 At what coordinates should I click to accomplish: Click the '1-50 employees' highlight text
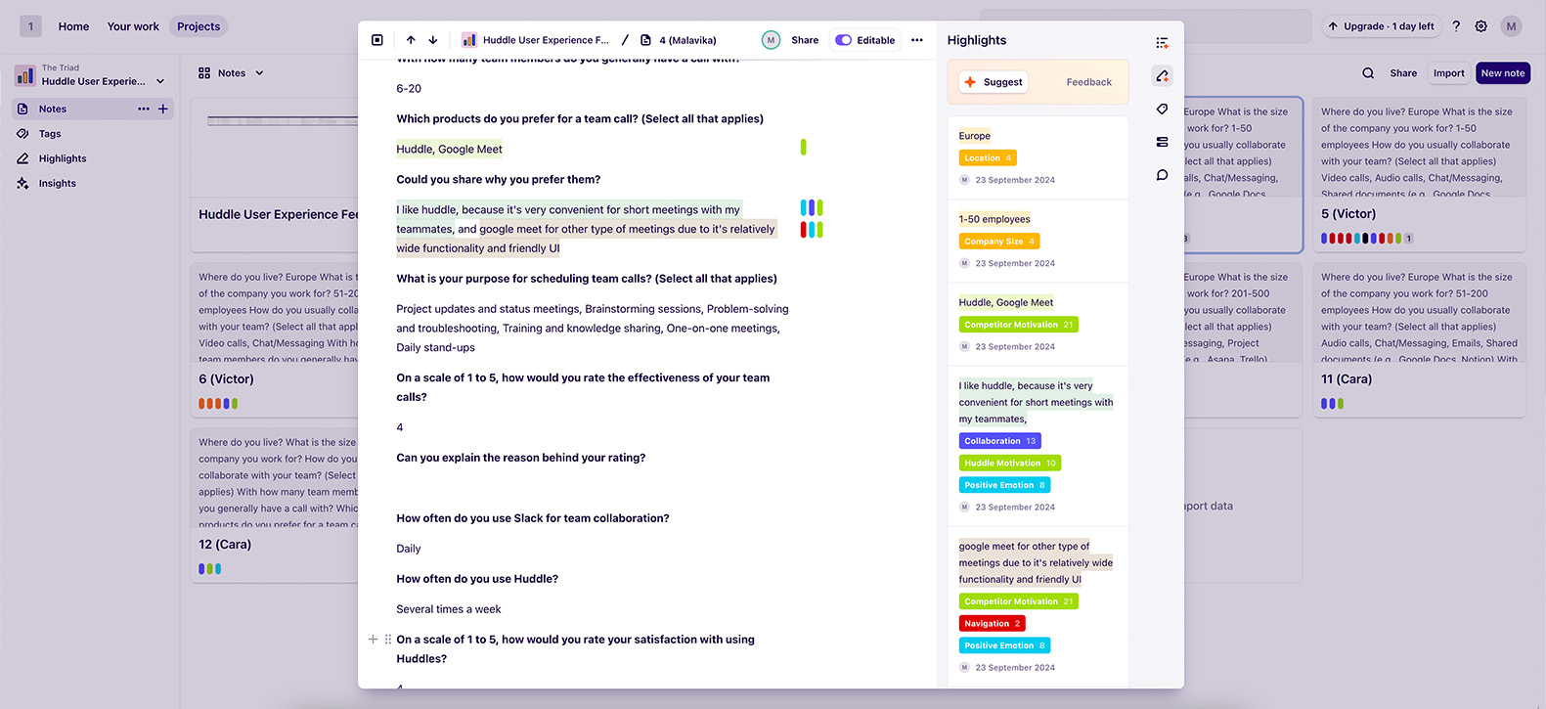994,219
